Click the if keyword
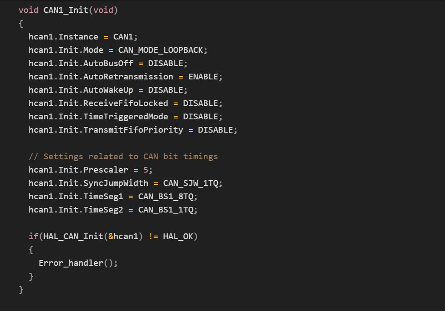445x311 pixels. pos(33,236)
